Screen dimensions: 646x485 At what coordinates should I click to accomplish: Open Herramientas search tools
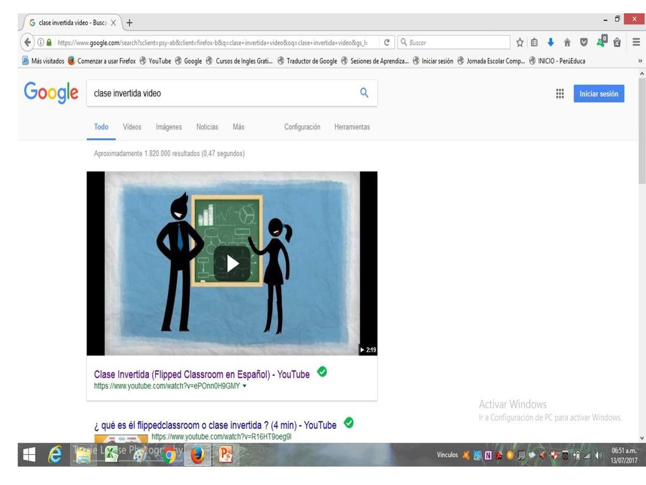point(352,127)
